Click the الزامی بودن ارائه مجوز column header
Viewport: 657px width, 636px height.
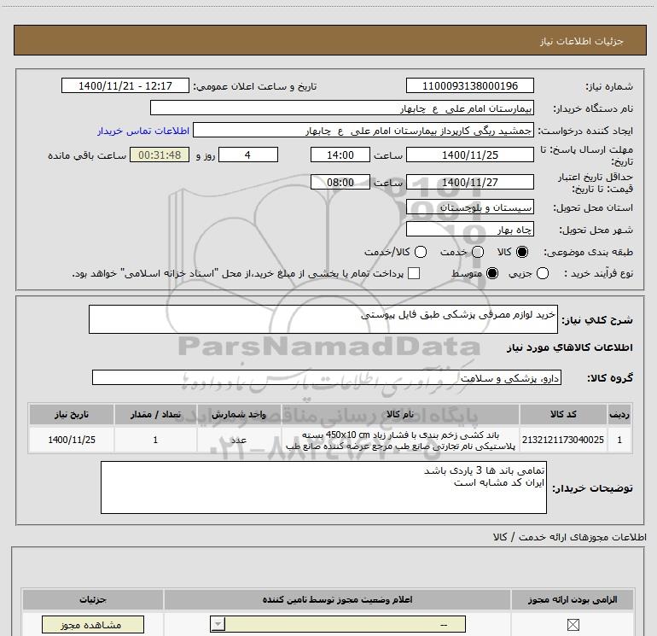tap(573, 599)
